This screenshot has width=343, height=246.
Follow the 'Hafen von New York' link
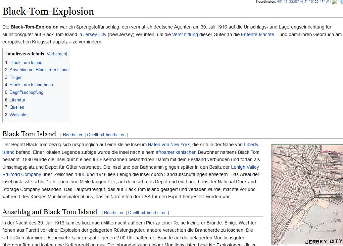coord(169,145)
